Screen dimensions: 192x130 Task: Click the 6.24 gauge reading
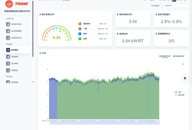coord(56,38)
